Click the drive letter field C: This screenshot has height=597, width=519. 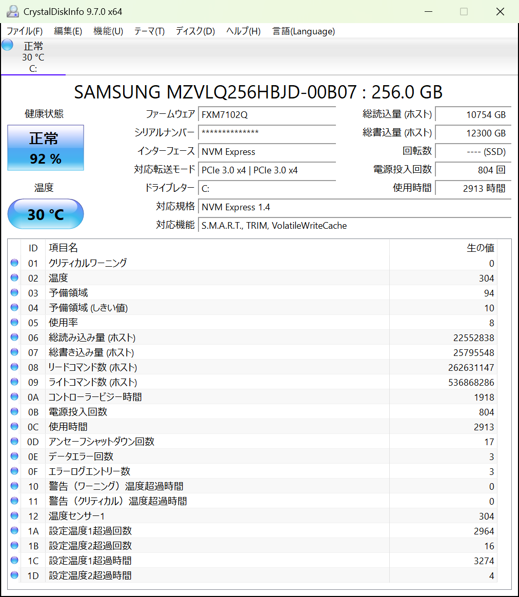[267, 188]
